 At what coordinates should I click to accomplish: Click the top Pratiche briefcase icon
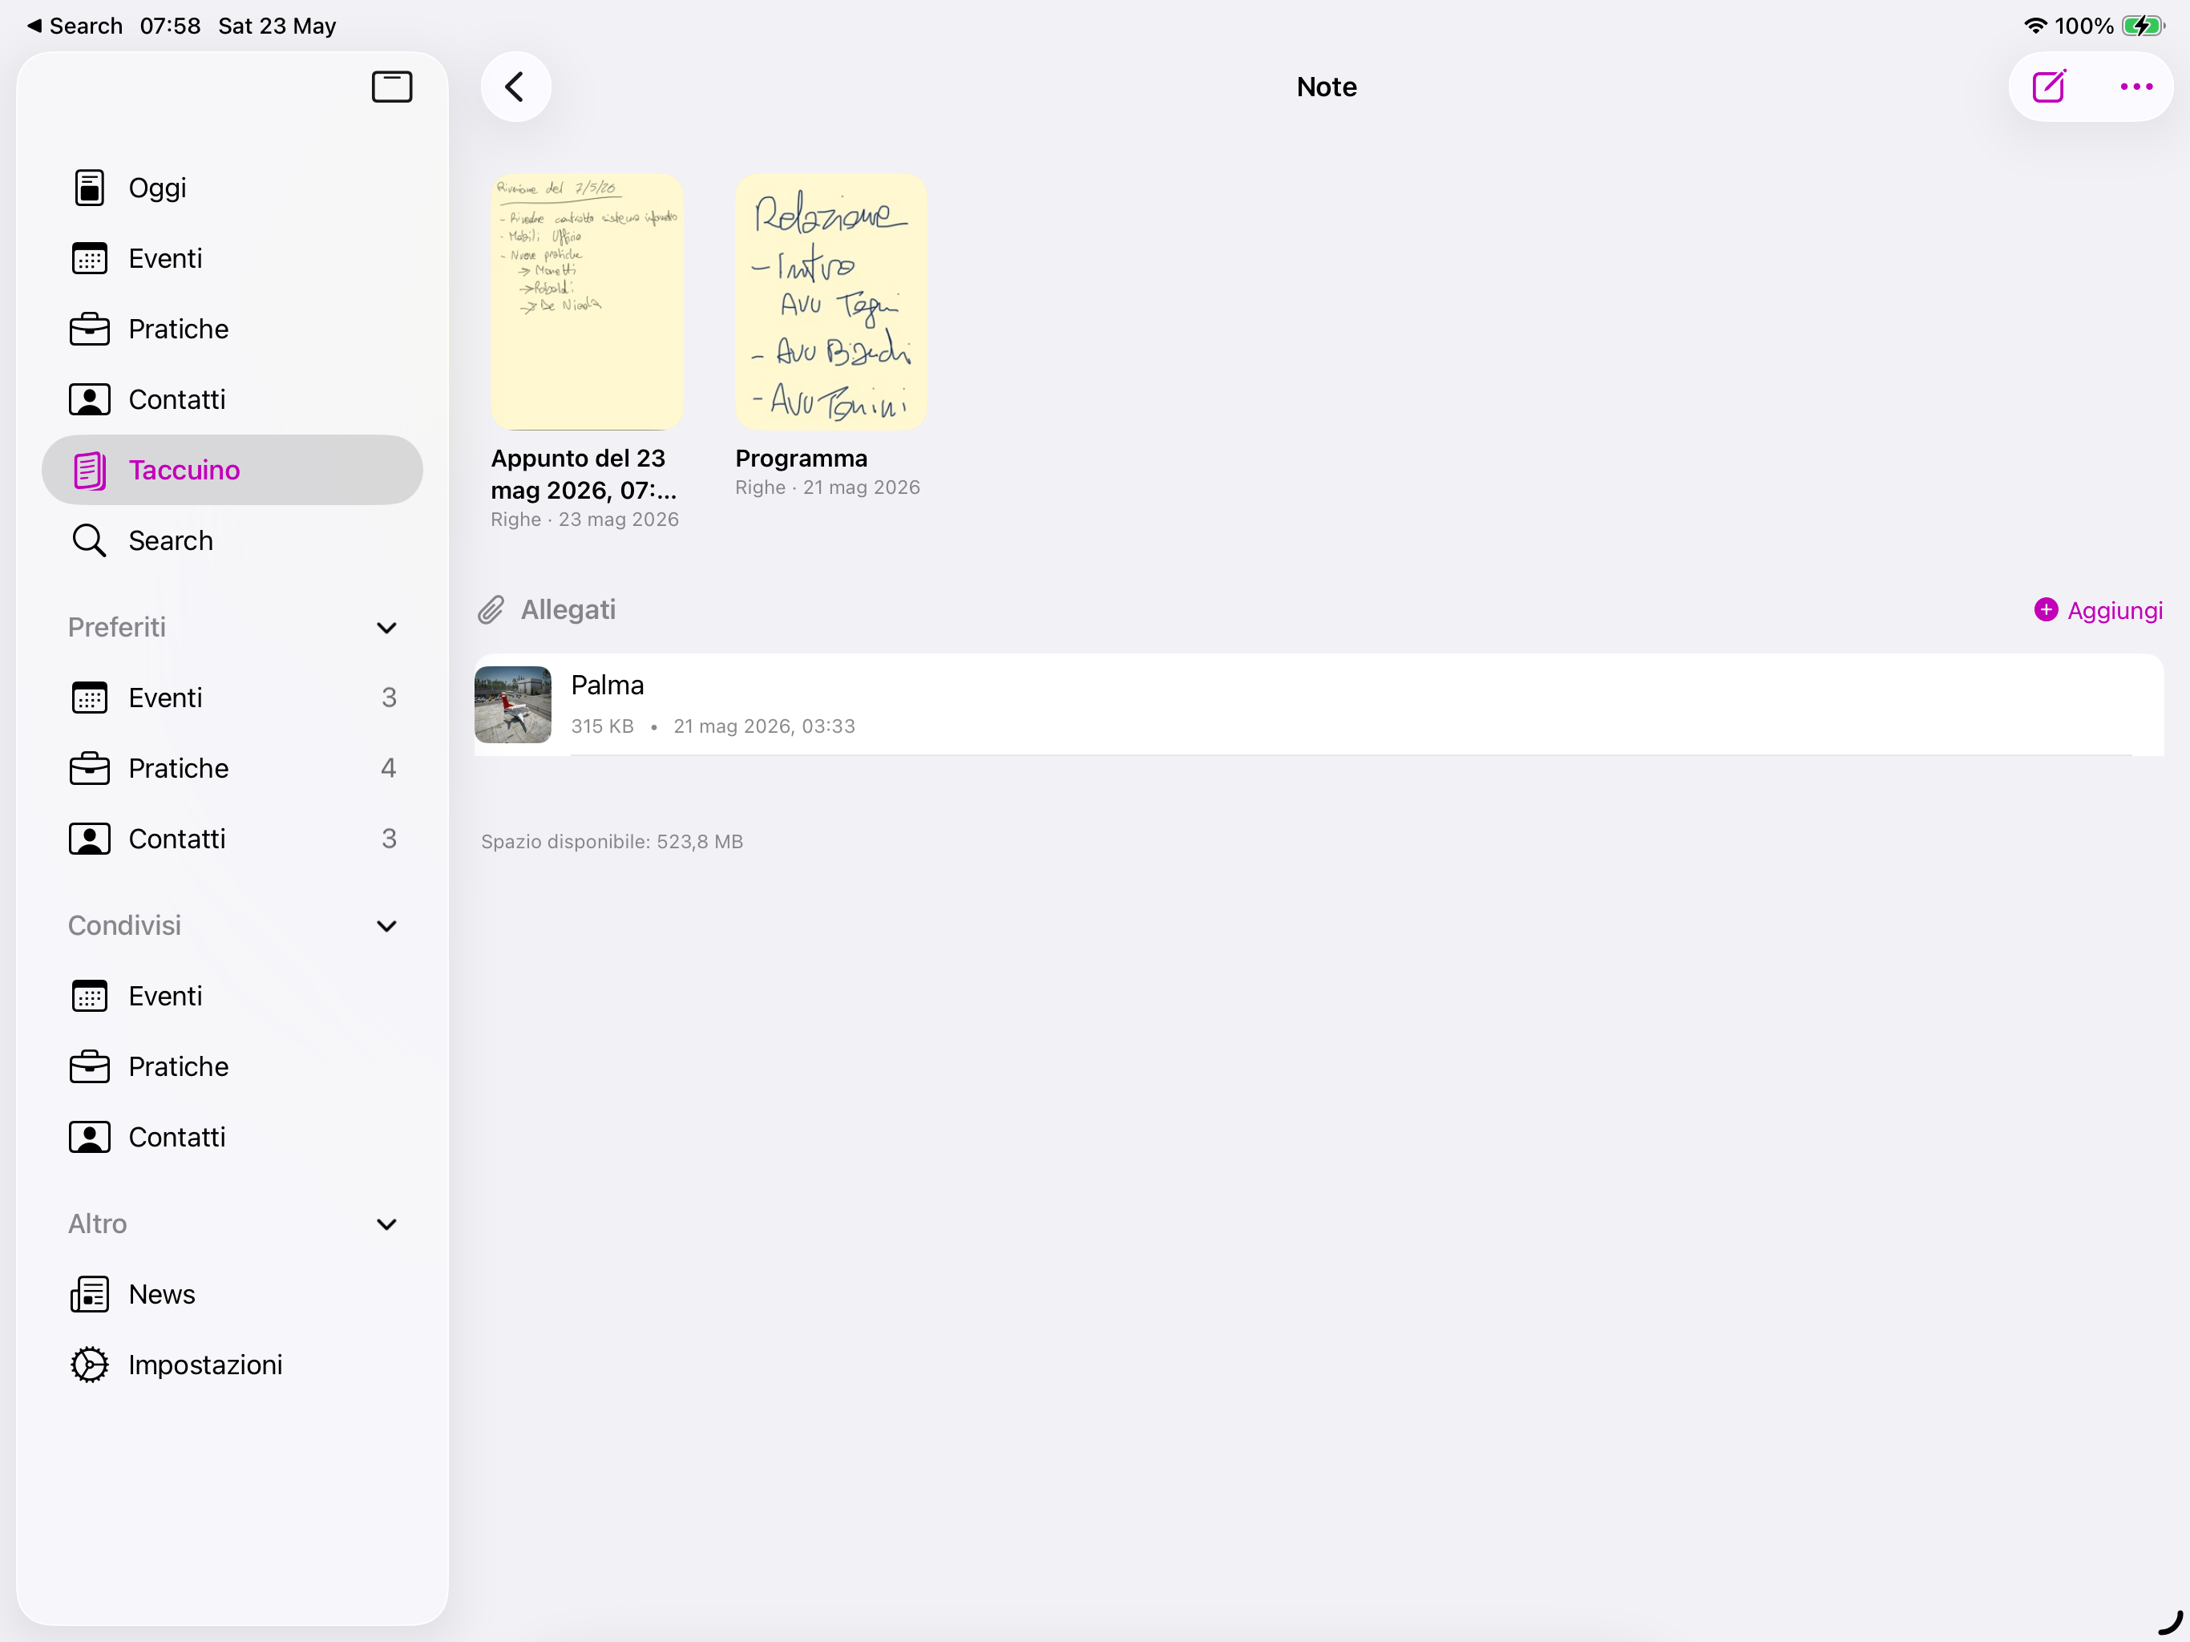(89, 329)
